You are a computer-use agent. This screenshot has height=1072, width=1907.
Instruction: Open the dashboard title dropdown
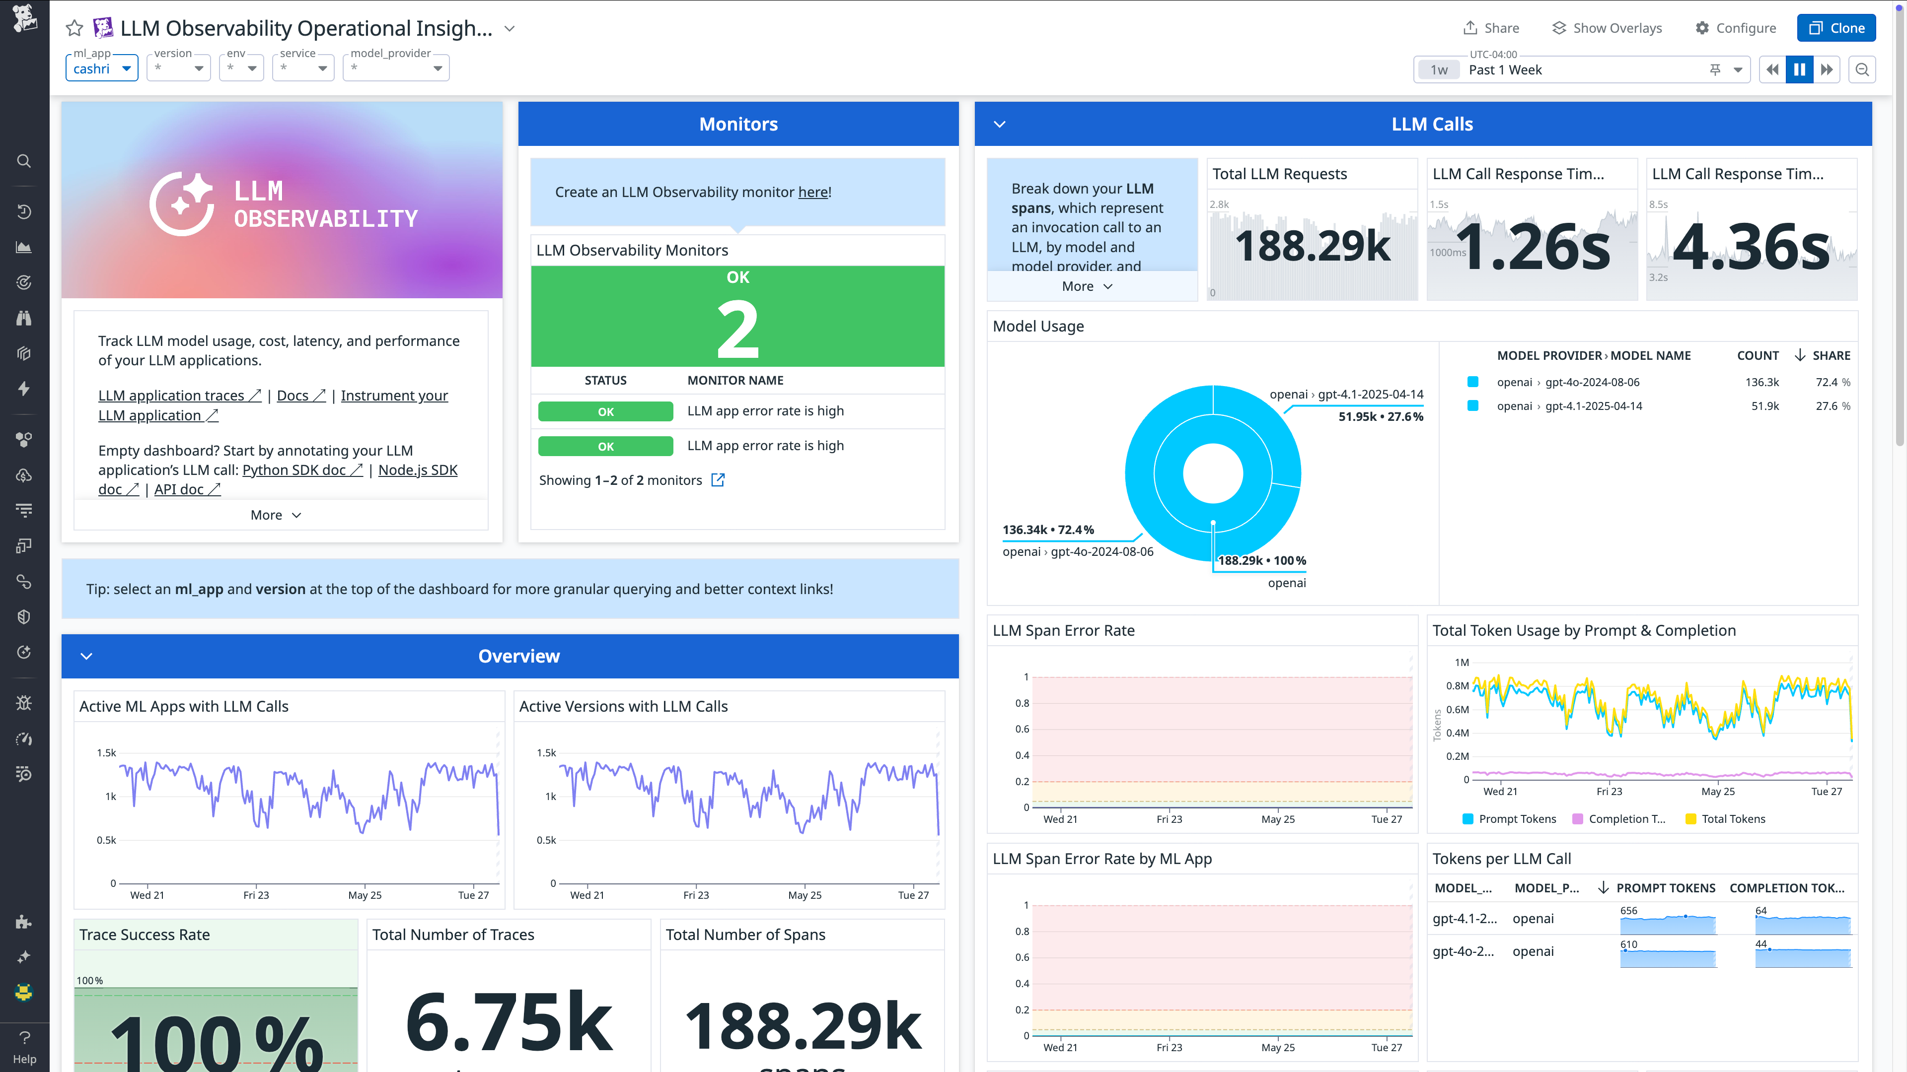[x=509, y=28]
